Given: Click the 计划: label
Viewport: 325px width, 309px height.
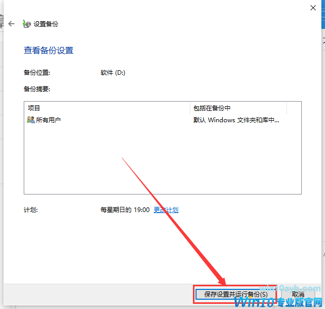Looking at the screenshot, I should pos(30,210).
